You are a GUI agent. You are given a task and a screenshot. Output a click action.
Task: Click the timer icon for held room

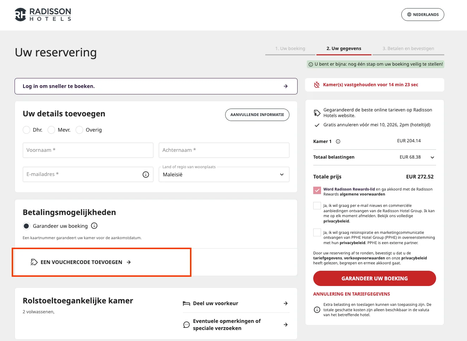[x=317, y=85]
